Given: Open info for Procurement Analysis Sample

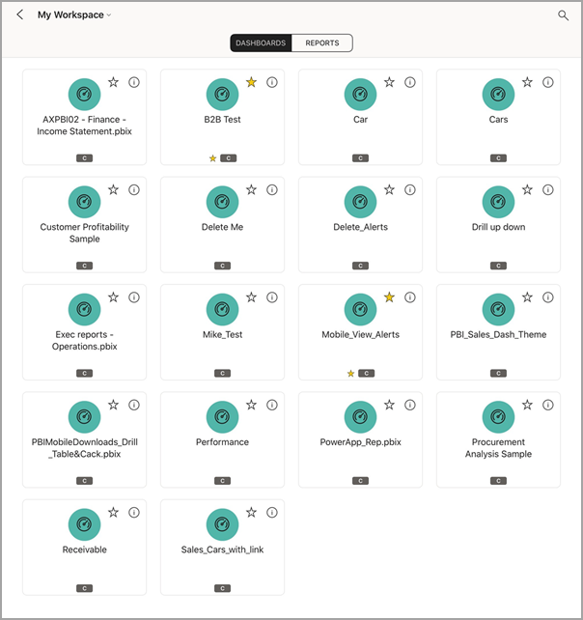Looking at the screenshot, I should [548, 405].
